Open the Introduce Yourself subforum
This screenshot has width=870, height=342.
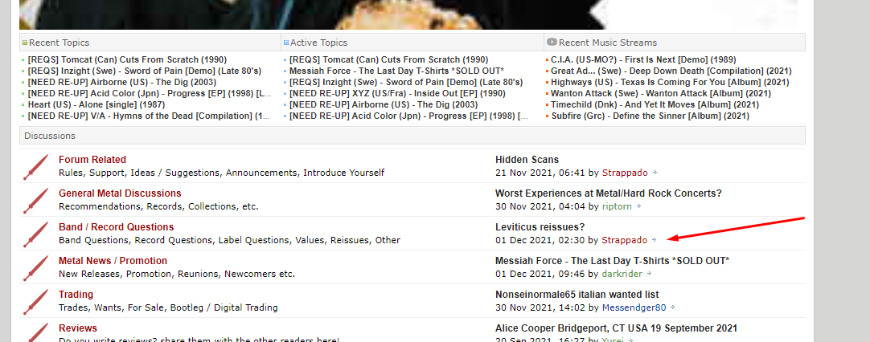(343, 173)
